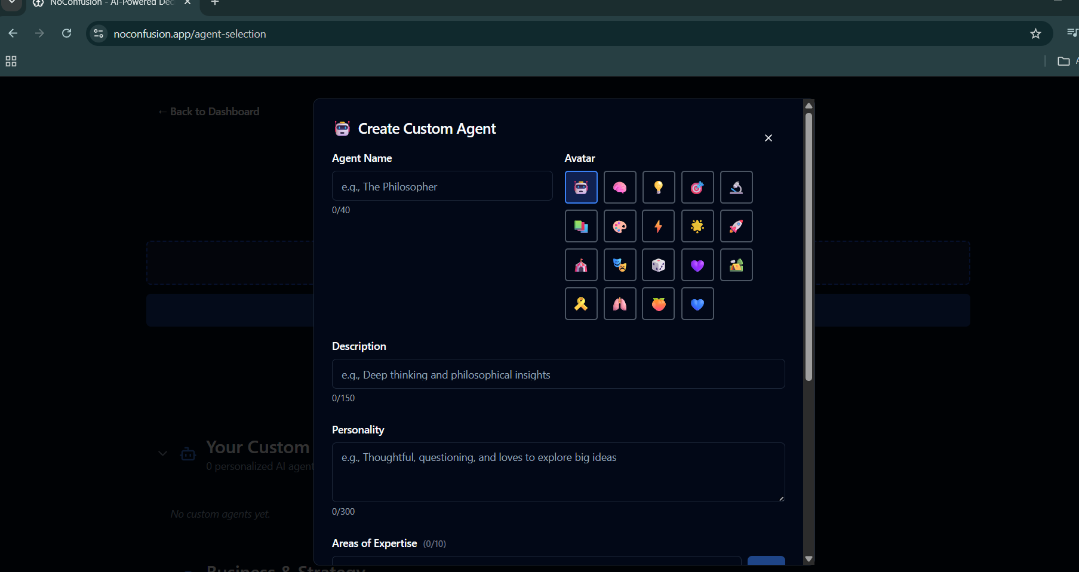
Task: Click the 'Areas of Expertise' label
Action: coord(374,543)
